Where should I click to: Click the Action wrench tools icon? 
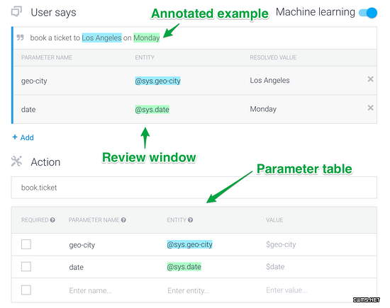point(16,161)
